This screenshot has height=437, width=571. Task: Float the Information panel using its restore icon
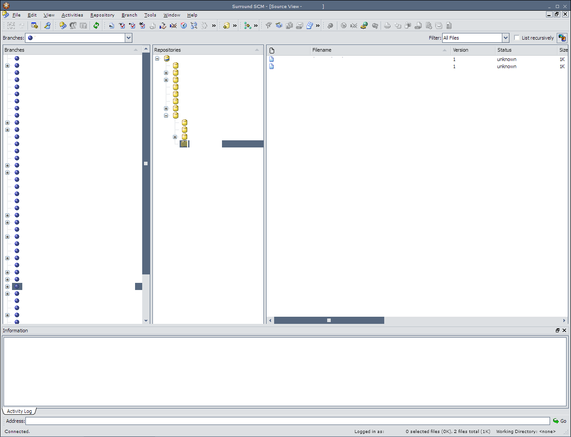tap(557, 331)
